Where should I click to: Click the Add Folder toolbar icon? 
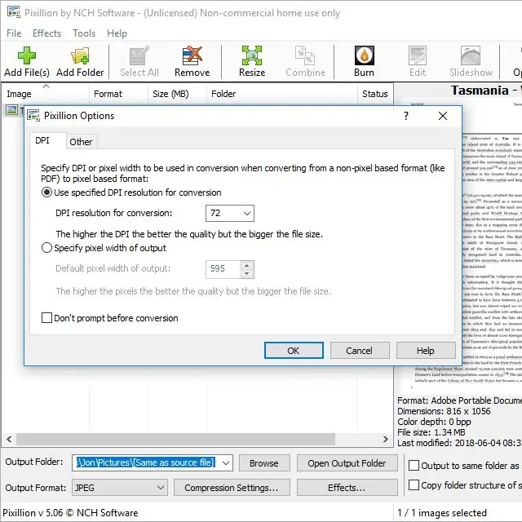(80, 62)
